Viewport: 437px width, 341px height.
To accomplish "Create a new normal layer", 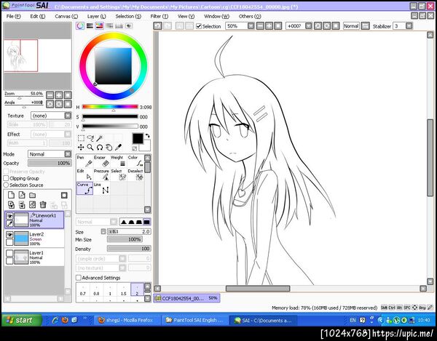I will click(x=11, y=195).
